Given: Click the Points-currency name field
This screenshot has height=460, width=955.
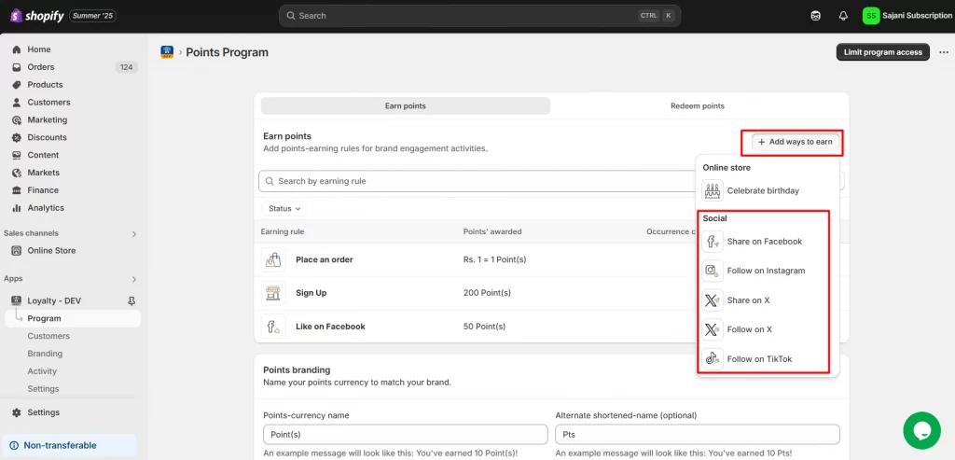Looking at the screenshot, I should tap(406, 435).
